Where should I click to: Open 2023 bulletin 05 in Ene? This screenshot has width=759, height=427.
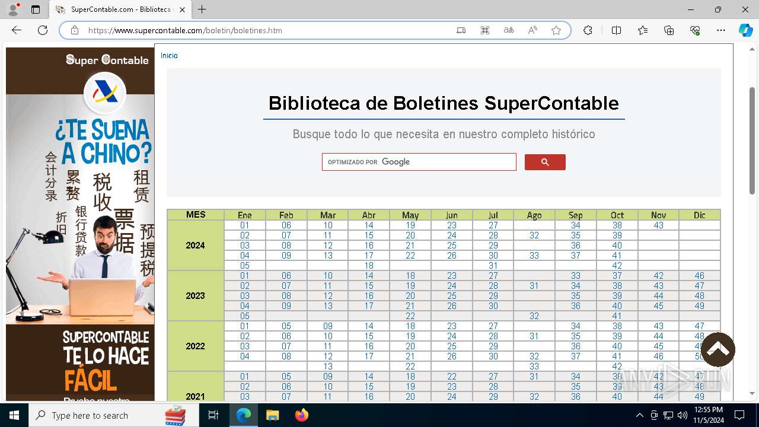click(245, 316)
